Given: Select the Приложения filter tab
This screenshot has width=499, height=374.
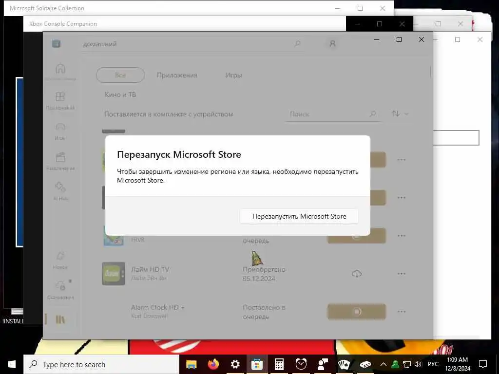Looking at the screenshot, I should point(177,75).
